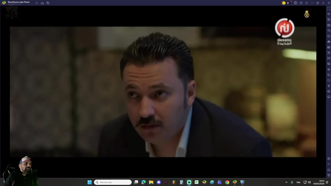This screenshot has width=331, height=186.
Task: Open media folder icon in sidebar
Action: point(329,64)
